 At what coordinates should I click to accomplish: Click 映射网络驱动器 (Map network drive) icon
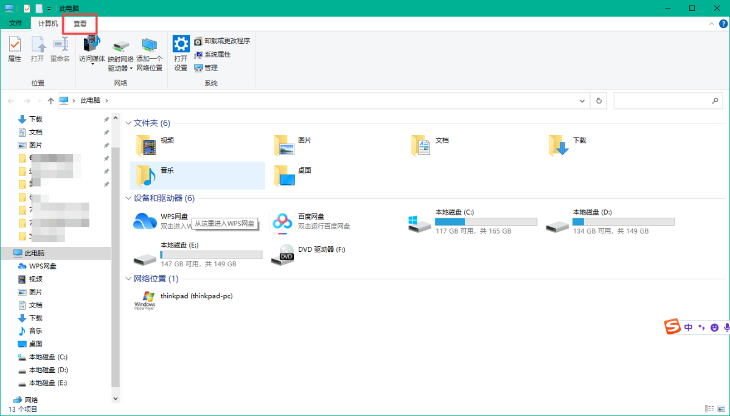click(x=120, y=55)
